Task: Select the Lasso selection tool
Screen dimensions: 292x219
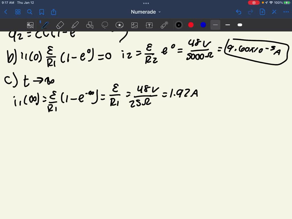Action: pyautogui.click(x=105, y=25)
